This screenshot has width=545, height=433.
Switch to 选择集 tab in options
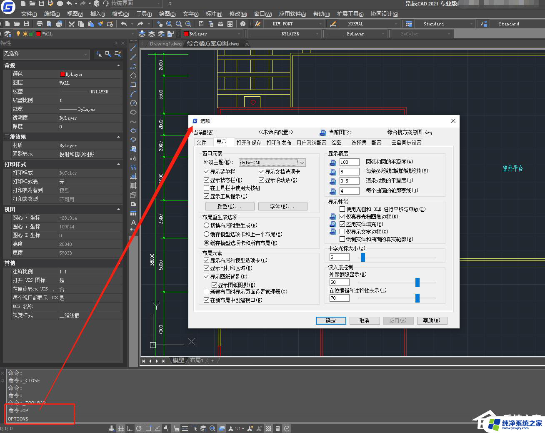click(x=359, y=143)
